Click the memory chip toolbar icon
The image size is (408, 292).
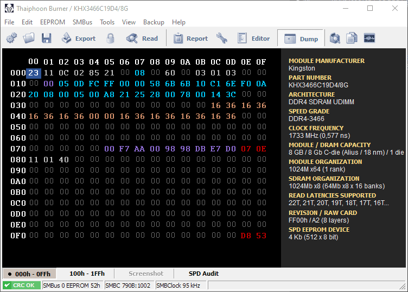369,38
